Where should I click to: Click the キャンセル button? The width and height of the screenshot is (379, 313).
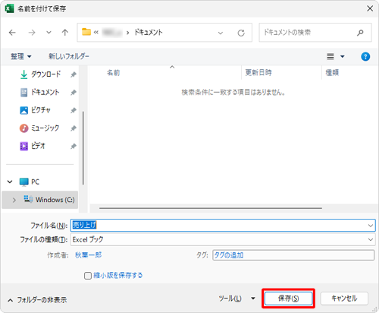point(344,299)
